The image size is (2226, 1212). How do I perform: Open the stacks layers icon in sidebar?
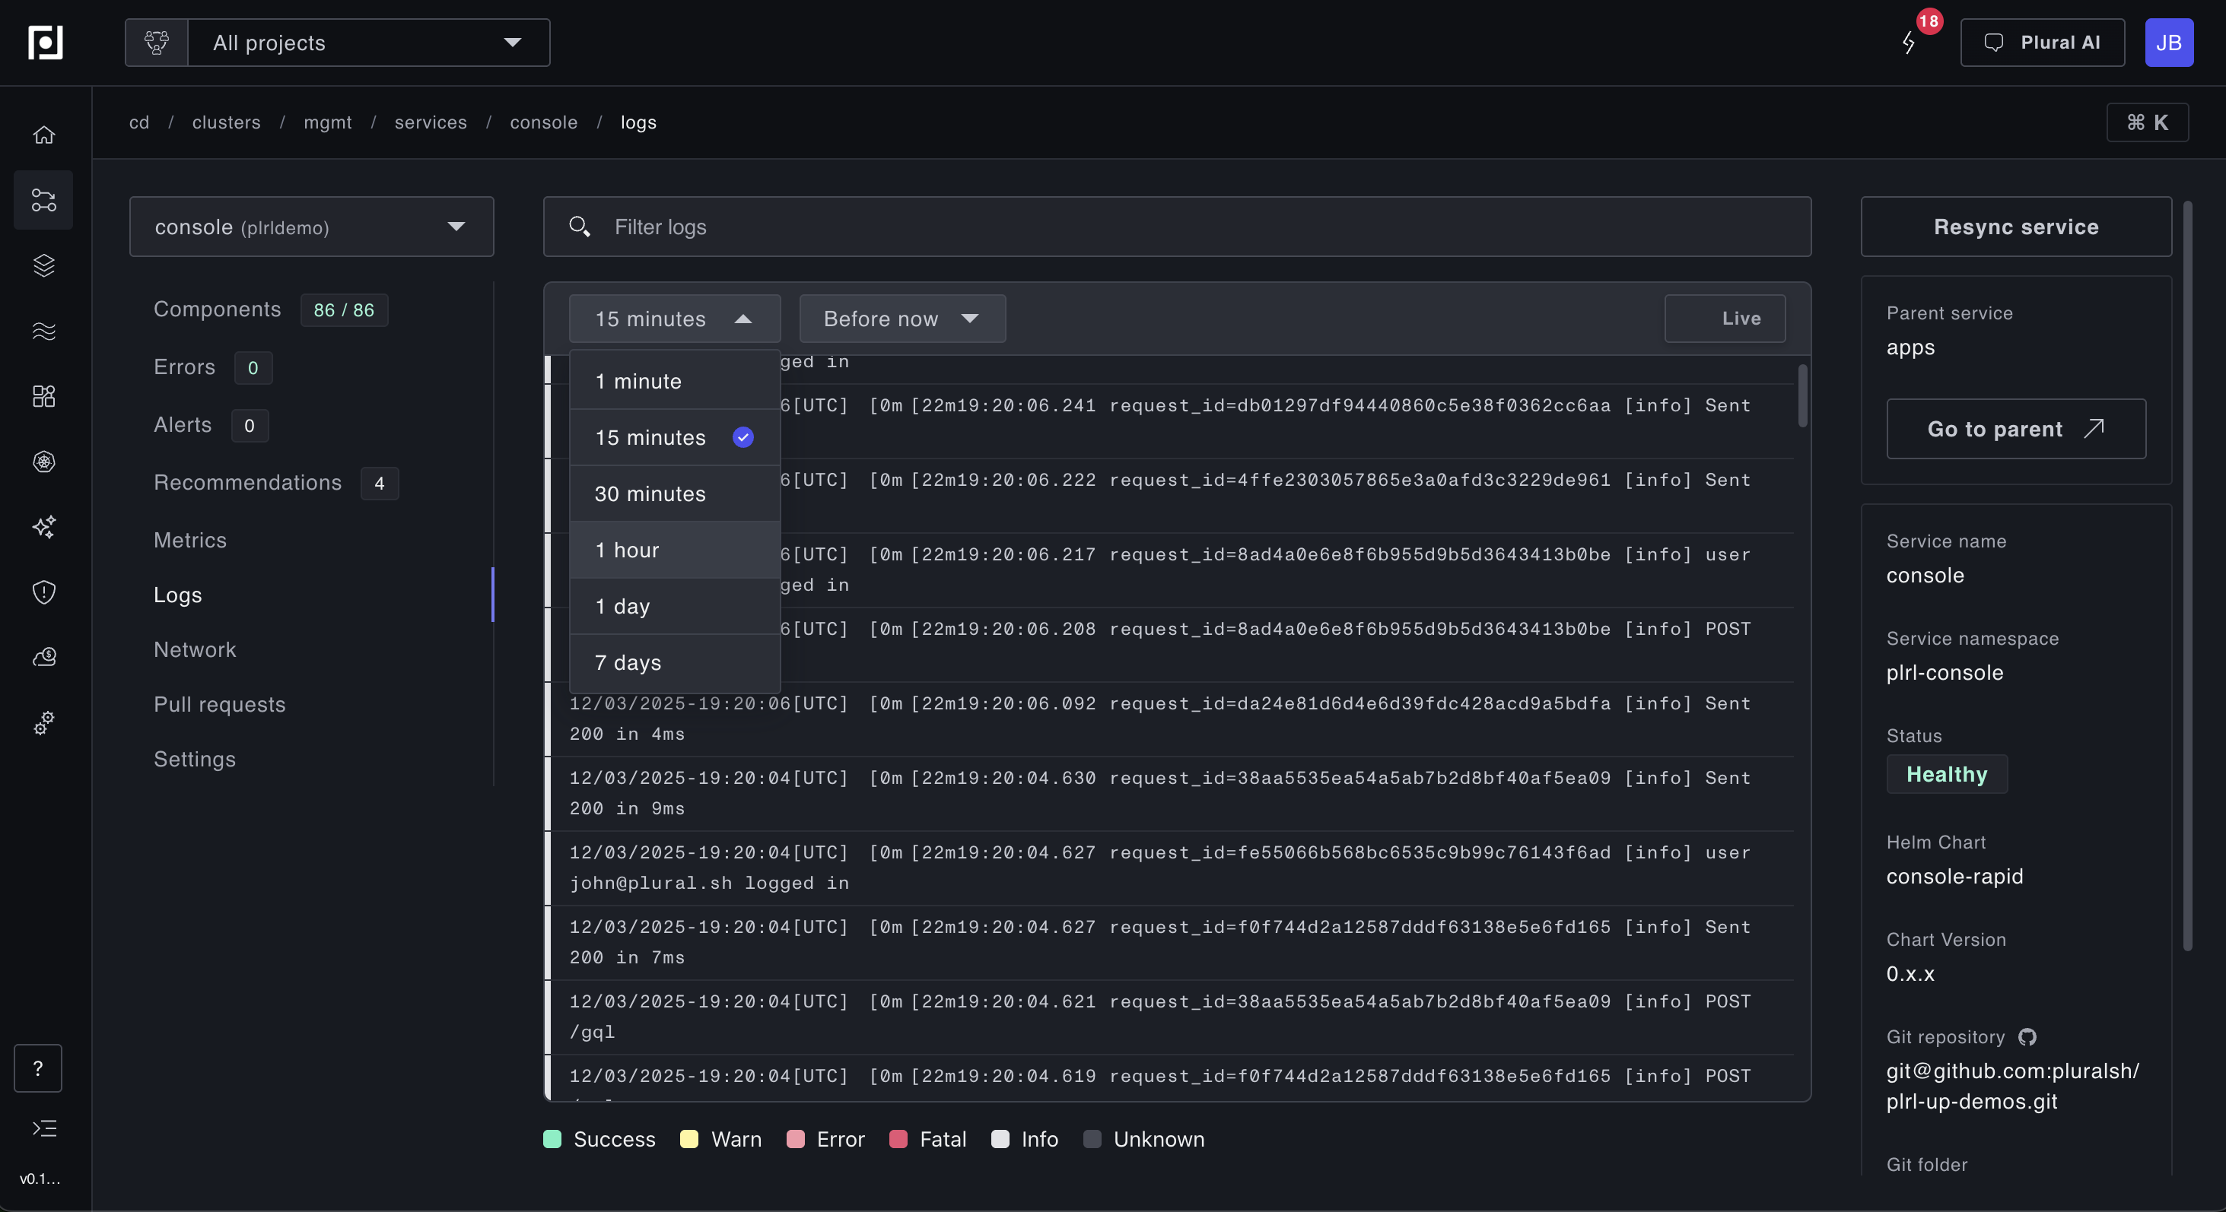(44, 265)
